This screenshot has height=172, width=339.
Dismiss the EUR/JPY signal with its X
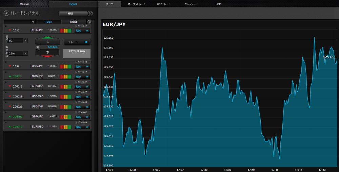click(x=89, y=26)
